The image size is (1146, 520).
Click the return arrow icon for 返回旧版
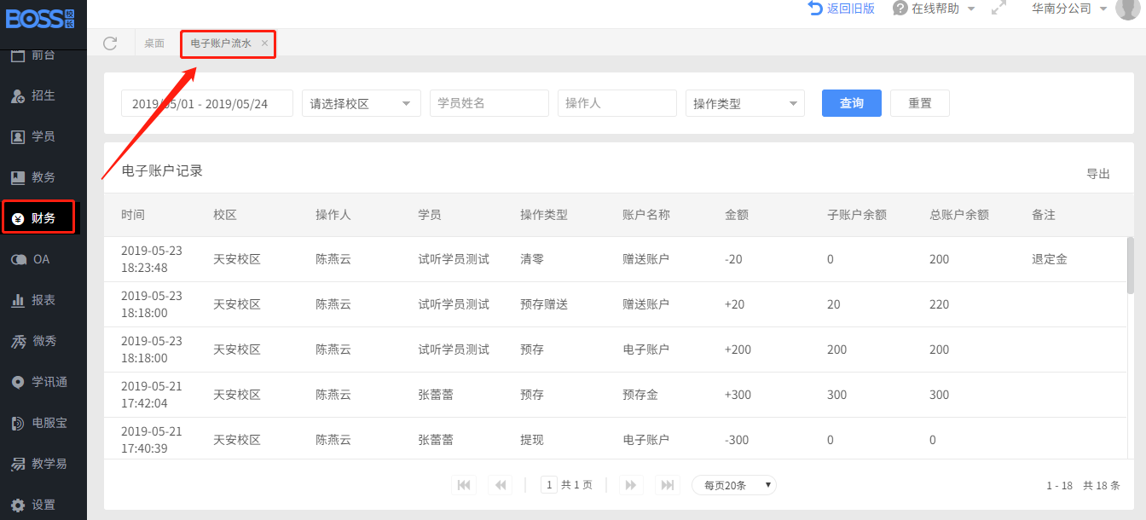pos(815,8)
